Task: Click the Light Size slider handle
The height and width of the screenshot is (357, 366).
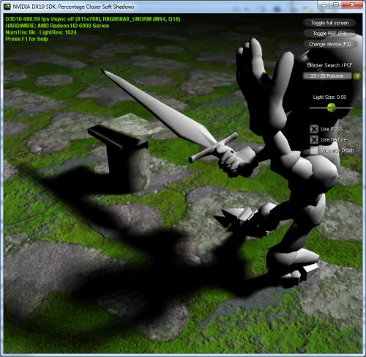Action: [x=332, y=108]
